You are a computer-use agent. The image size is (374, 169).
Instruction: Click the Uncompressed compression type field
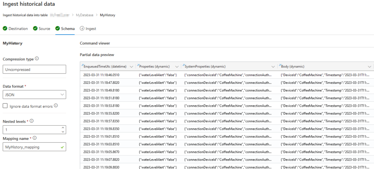[34, 69]
